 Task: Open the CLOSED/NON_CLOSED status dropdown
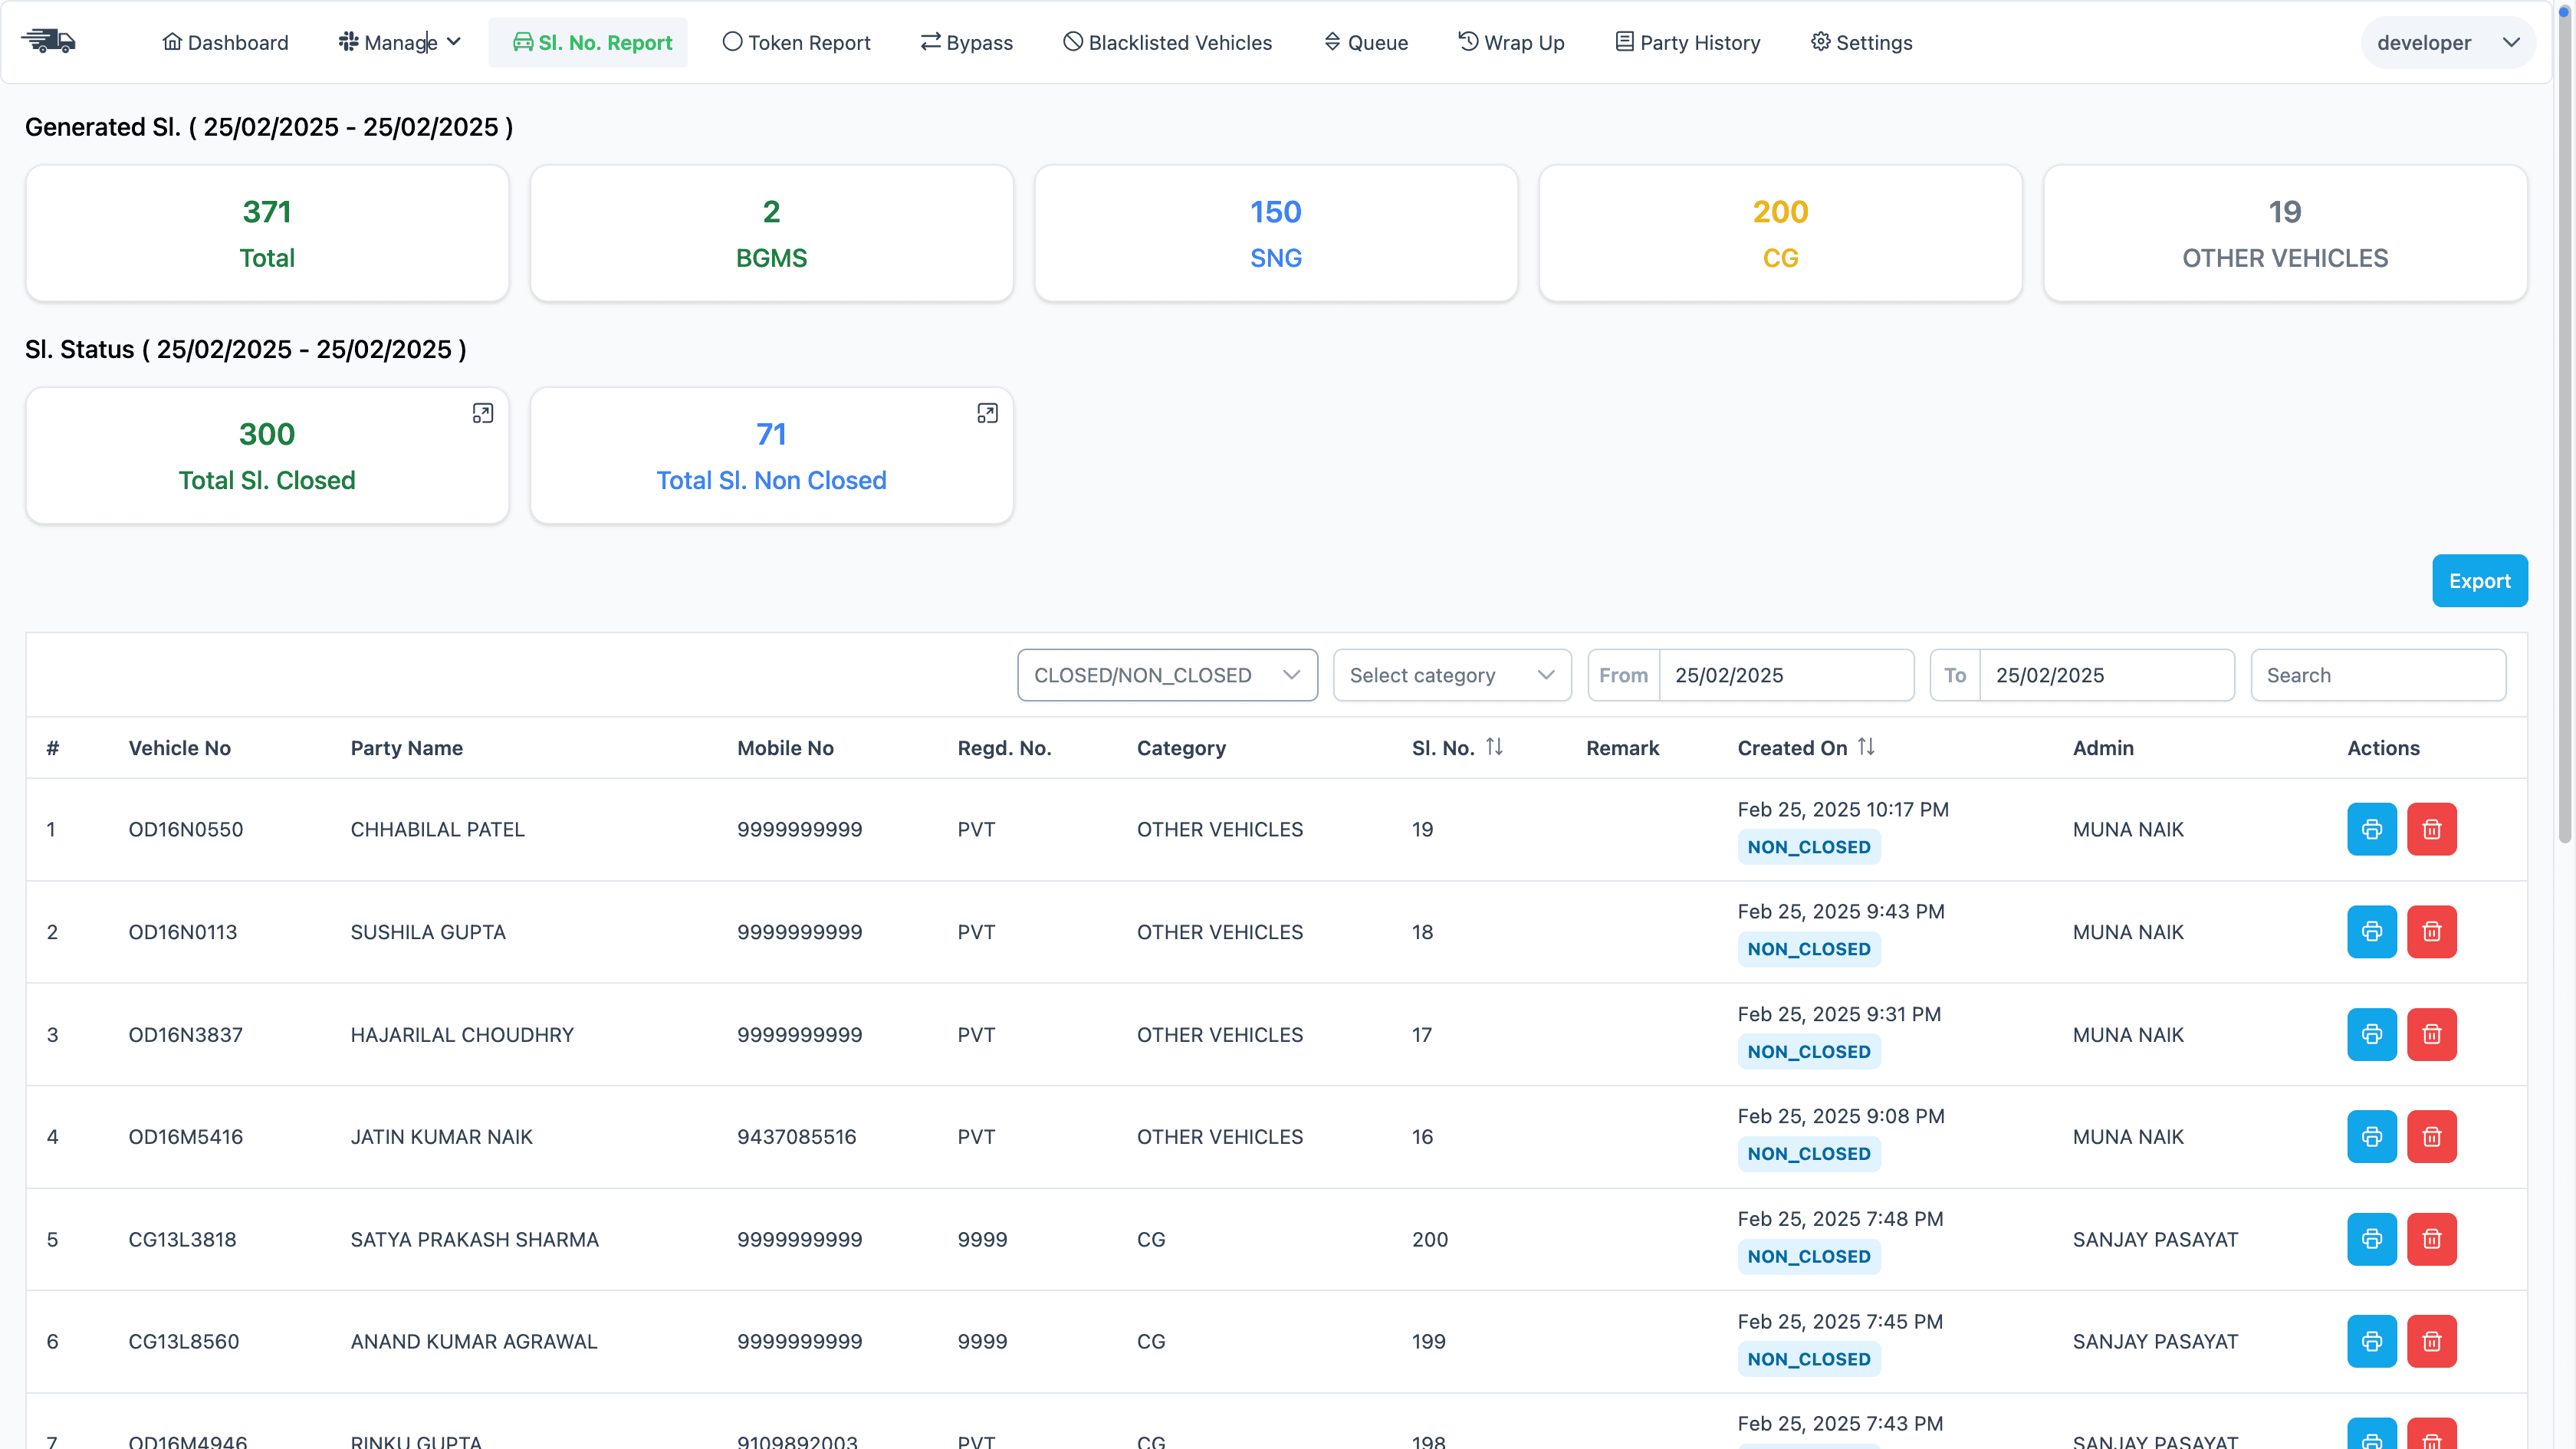(1166, 675)
